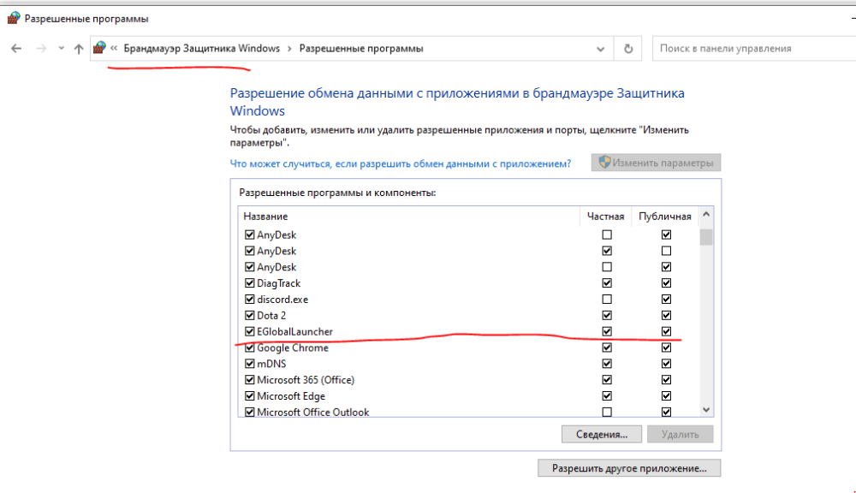Click the back navigation arrow
The height and width of the screenshot is (493, 856).
15,49
